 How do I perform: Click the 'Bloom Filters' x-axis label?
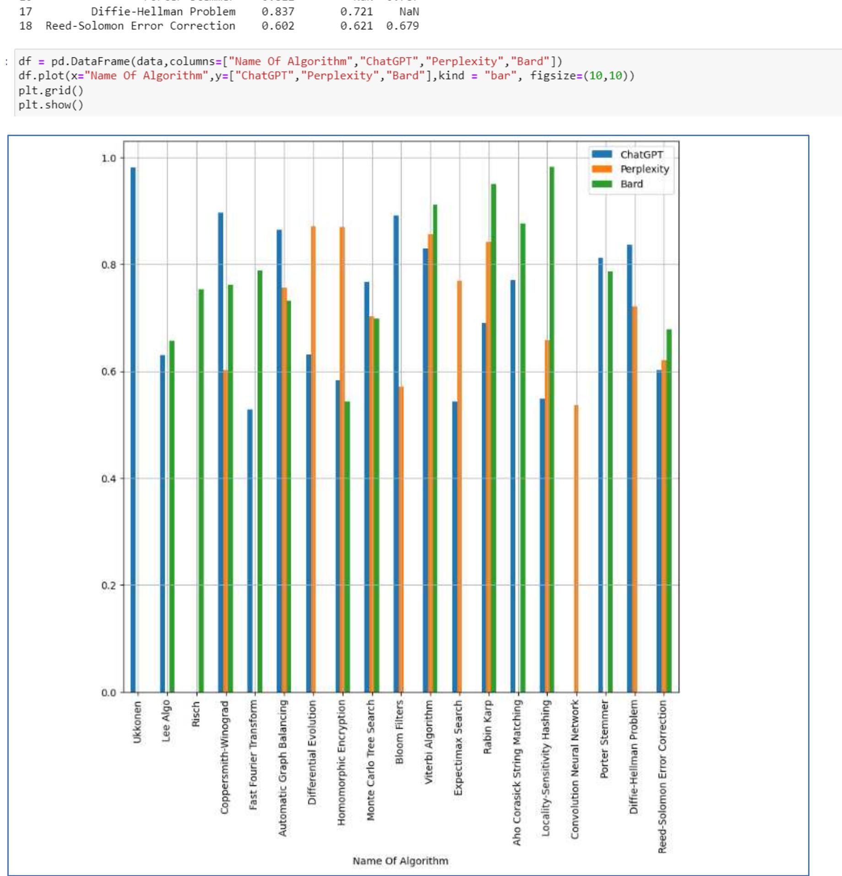click(400, 732)
